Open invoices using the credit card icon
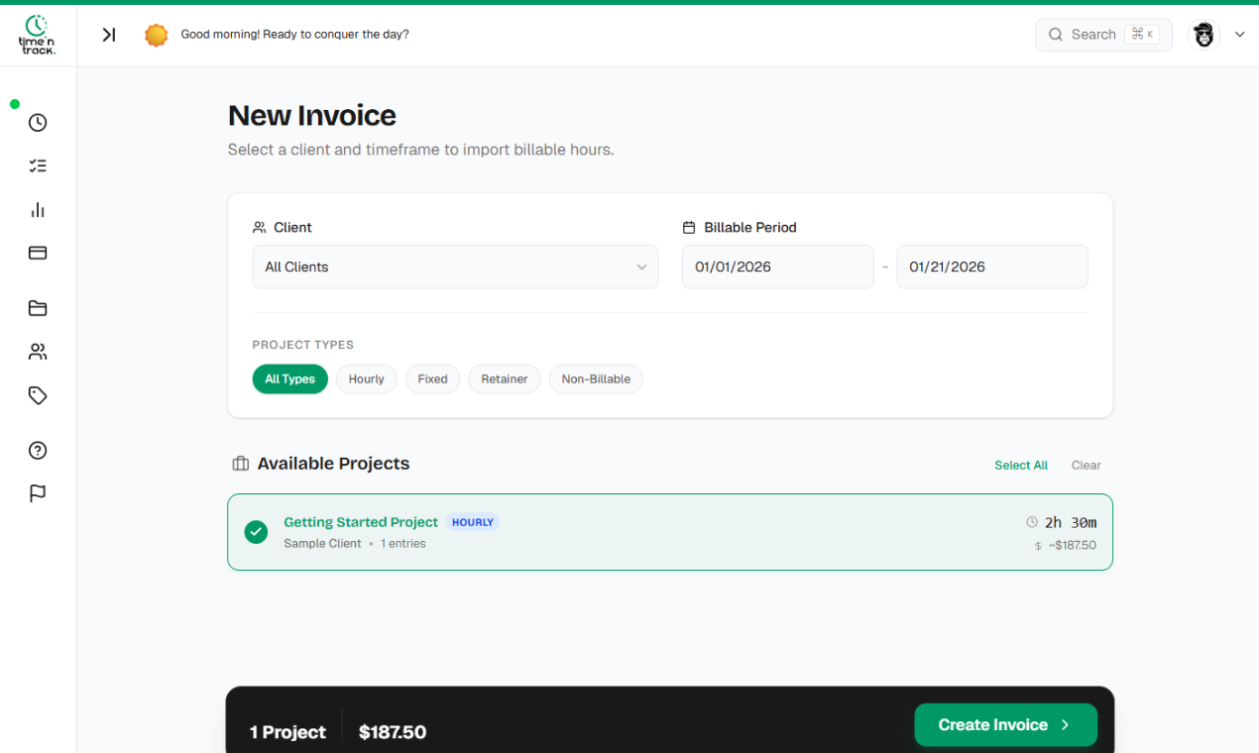 point(37,253)
